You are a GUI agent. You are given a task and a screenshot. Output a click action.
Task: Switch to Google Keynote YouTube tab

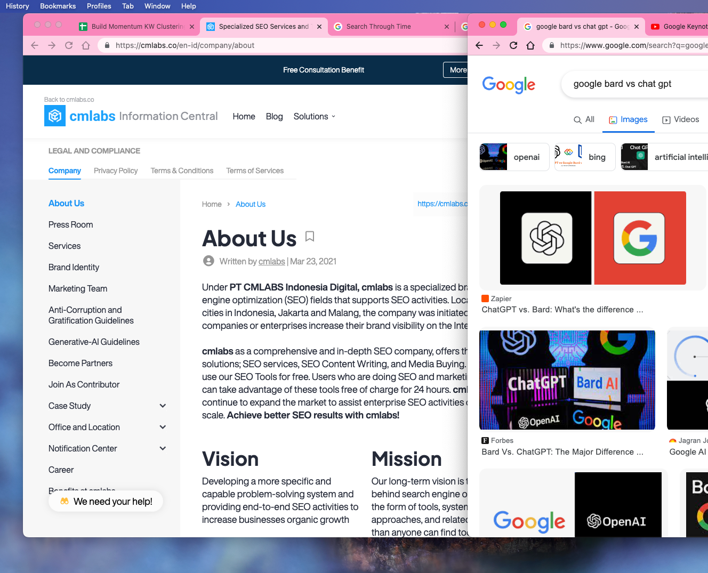[677, 27]
